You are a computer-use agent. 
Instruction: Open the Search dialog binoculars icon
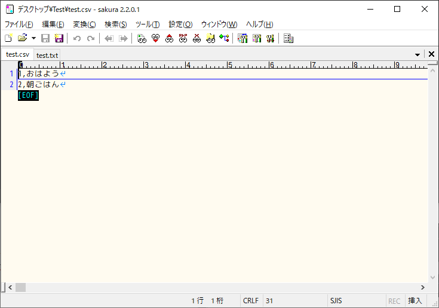tap(142, 38)
